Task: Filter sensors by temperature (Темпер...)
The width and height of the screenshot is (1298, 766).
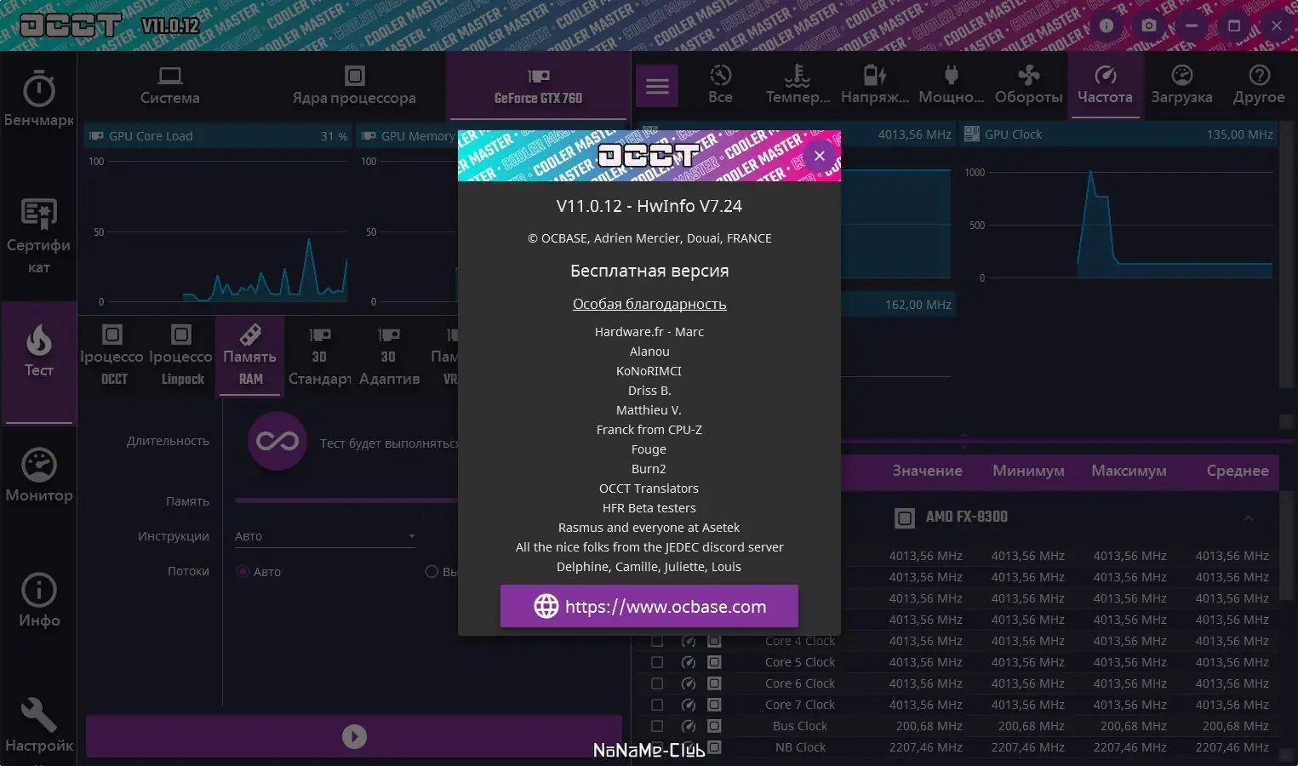Action: [x=798, y=85]
